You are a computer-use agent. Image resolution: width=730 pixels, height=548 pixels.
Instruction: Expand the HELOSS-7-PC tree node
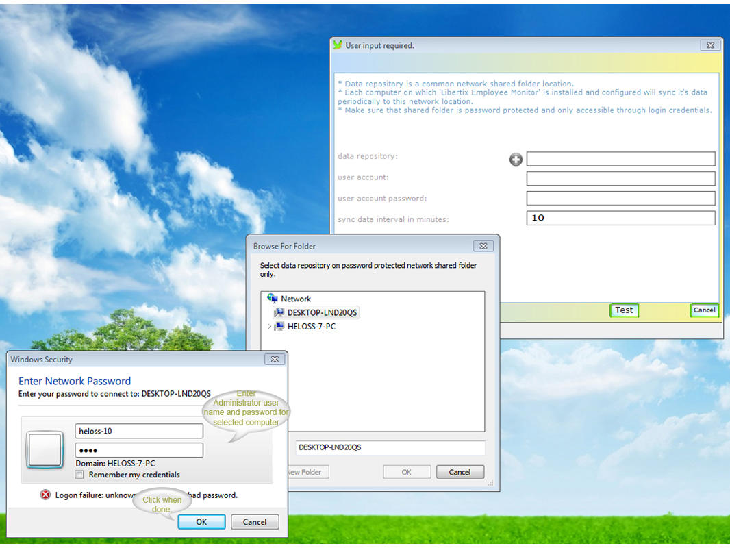tap(269, 326)
